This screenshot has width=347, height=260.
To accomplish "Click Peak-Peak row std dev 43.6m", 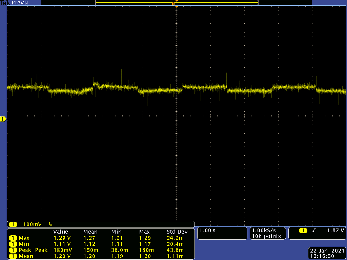I will click(175, 250).
